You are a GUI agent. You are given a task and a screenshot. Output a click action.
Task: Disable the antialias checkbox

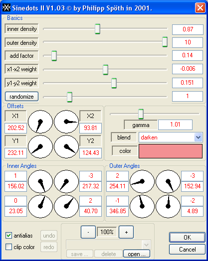(x=8, y=236)
